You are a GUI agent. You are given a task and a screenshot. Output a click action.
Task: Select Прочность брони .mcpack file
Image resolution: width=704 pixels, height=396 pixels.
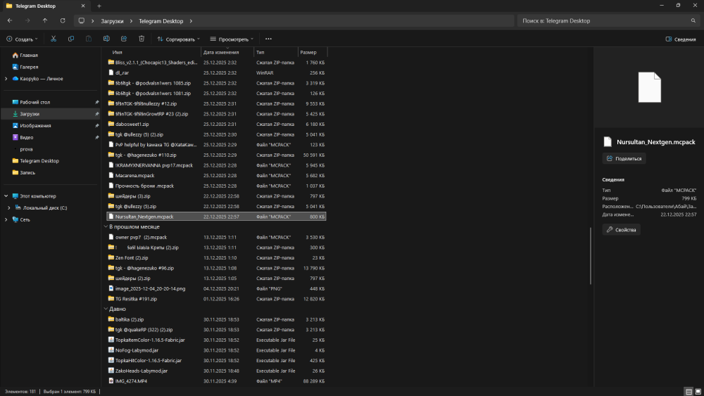click(216, 186)
